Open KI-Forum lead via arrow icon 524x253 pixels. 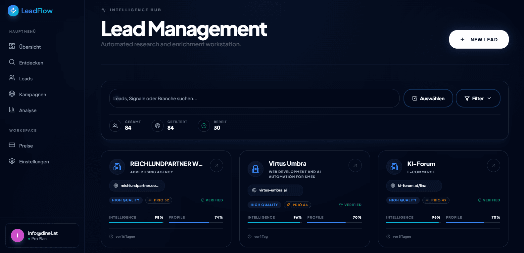click(x=494, y=165)
